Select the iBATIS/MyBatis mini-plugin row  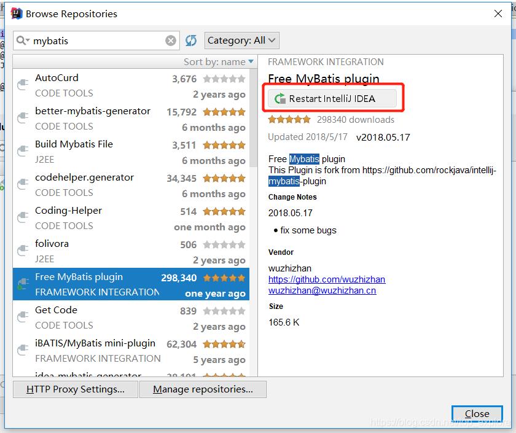tap(131, 351)
